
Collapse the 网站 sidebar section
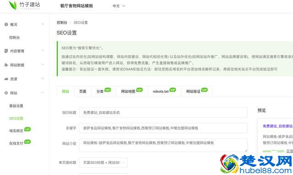coord(43,93)
